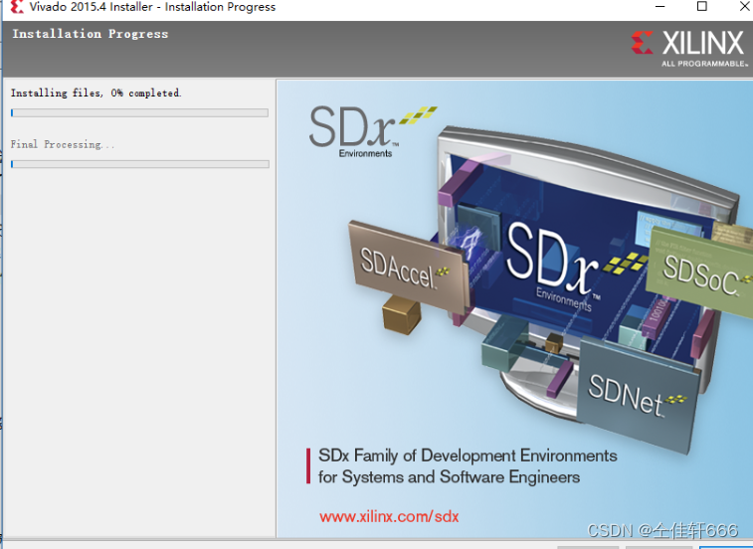Viewport: 753px width, 549px height.
Task: Click the Final Processing progress bar
Action: click(x=139, y=164)
